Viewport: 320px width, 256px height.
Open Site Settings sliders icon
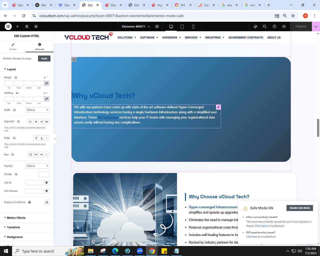(27, 26)
